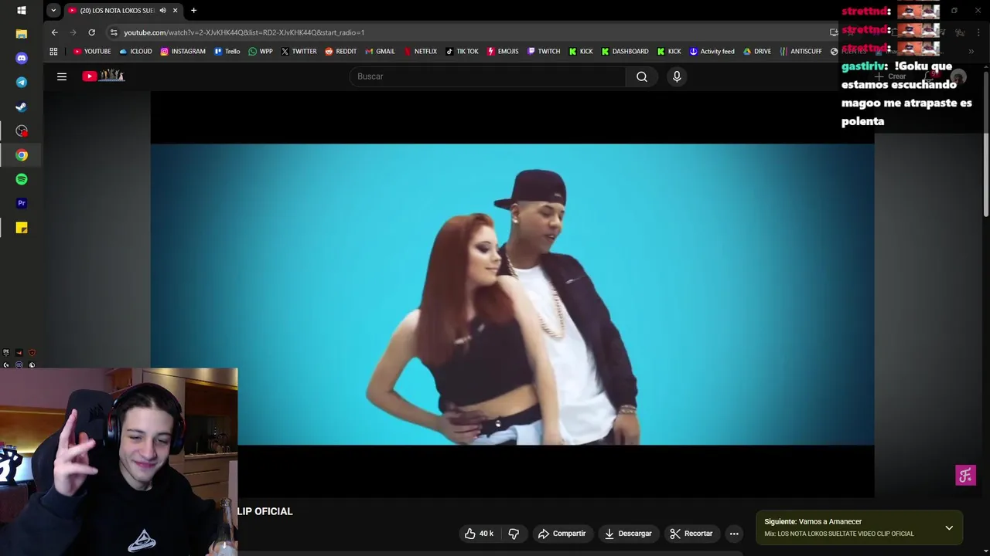990x556 pixels.
Task: Open the second KICK bookmark
Action: [x=669, y=52]
